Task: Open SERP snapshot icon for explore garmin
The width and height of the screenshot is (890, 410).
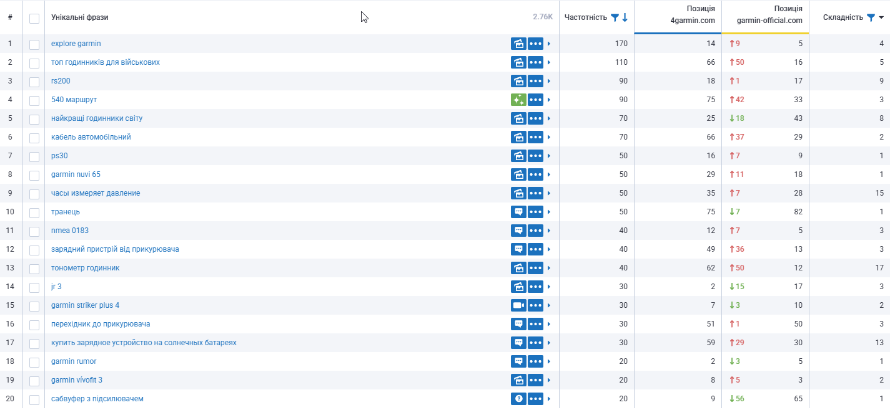Action: (x=518, y=44)
